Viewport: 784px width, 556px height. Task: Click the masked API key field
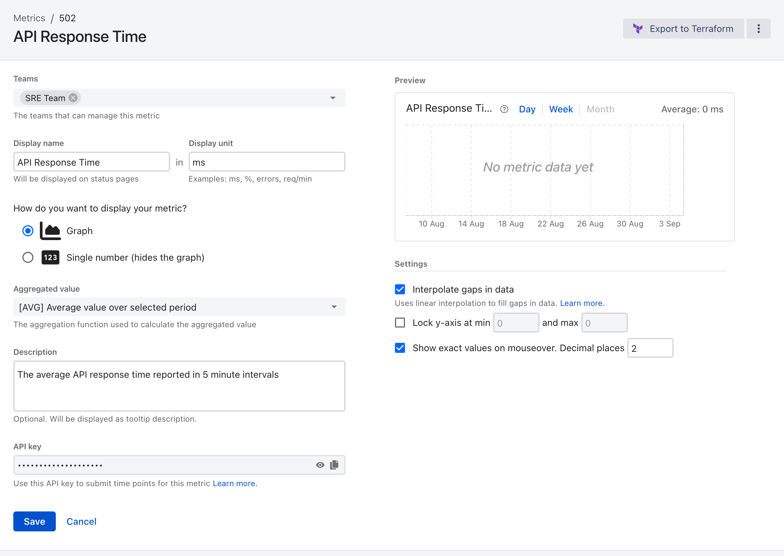point(179,465)
